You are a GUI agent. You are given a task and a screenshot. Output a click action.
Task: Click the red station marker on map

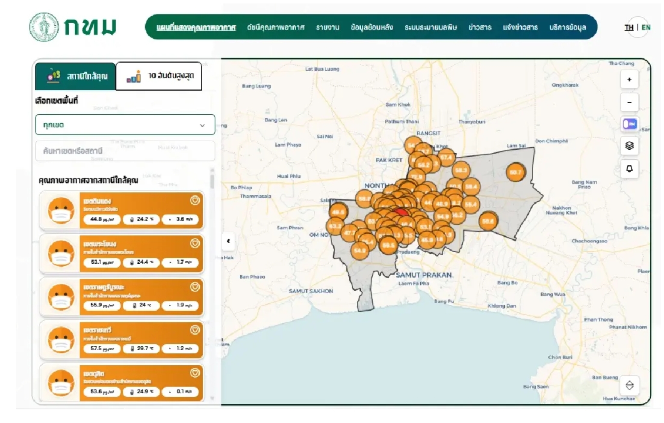[401, 212]
